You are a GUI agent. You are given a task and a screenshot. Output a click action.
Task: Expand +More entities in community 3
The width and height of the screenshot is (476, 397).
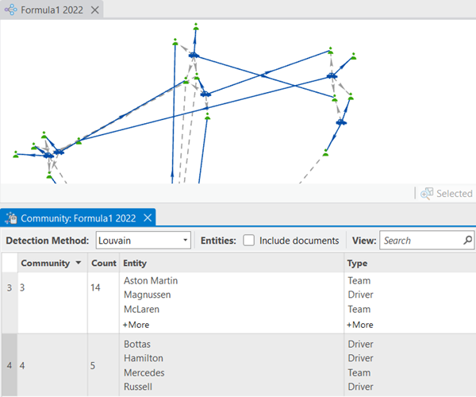pos(135,325)
